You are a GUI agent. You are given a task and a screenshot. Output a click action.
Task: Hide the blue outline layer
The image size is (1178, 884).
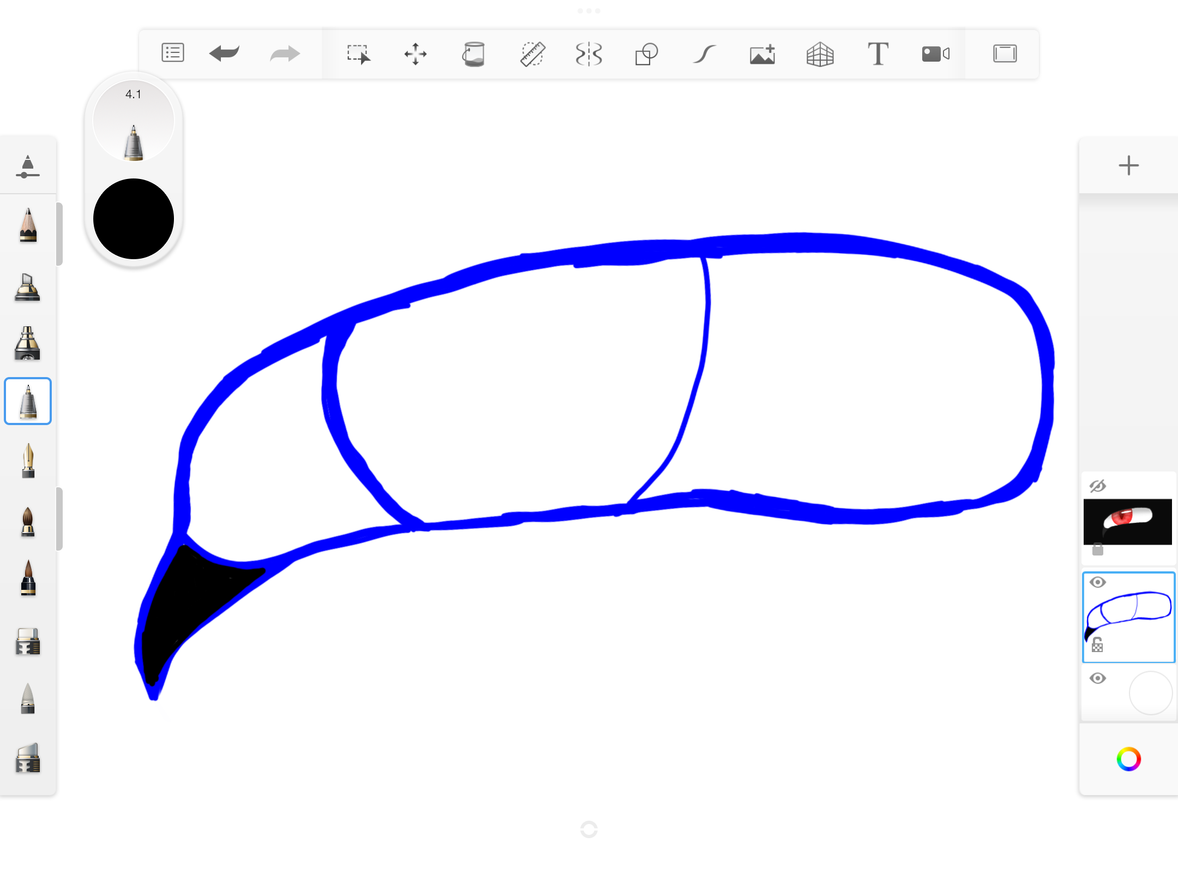point(1097,582)
